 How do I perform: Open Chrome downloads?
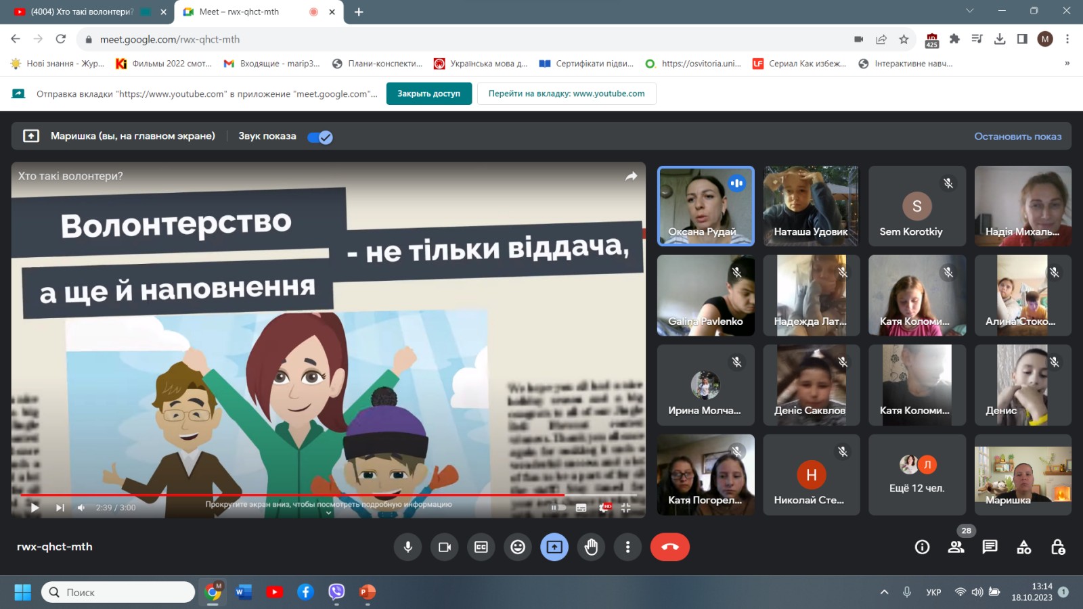point(1000,39)
